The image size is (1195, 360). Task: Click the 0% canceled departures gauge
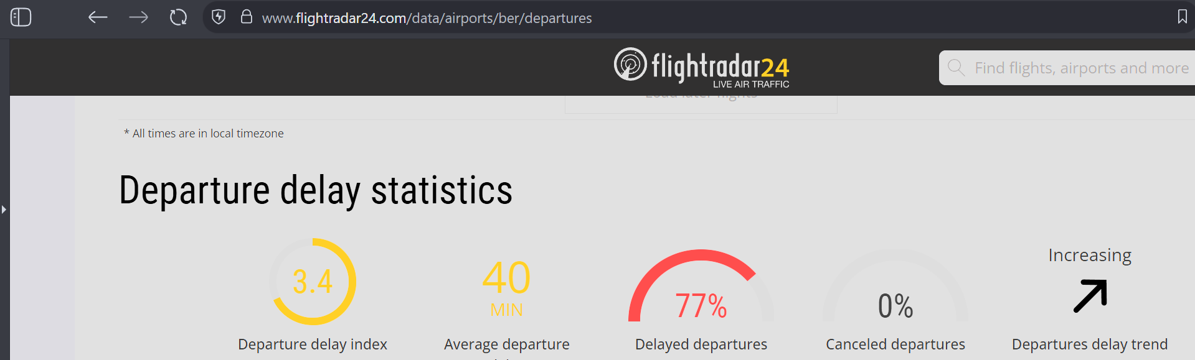[x=895, y=286]
